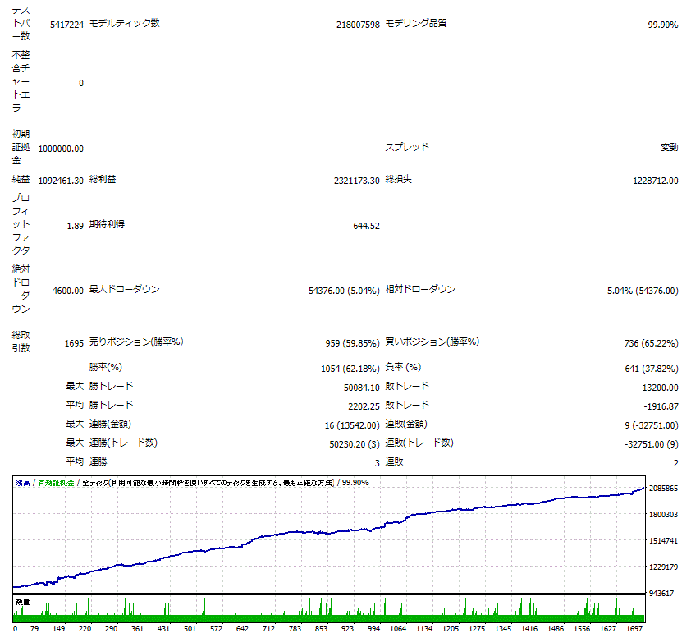Select average loss trade -1916.87
Image resolution: width=691 pixels, height=638 pixels.
point(661,407)
